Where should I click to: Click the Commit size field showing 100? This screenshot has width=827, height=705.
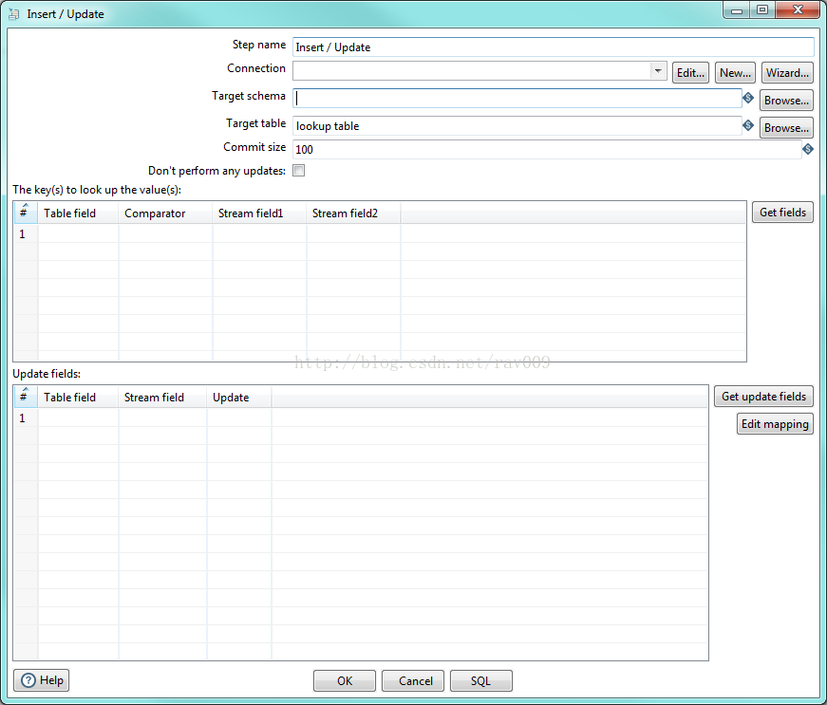(547, 149)
